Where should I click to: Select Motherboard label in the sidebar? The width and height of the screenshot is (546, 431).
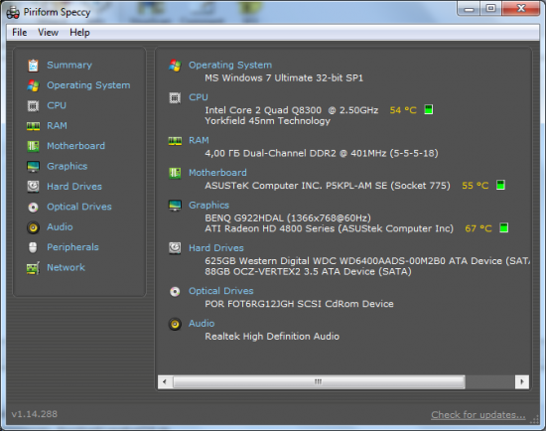75,146
